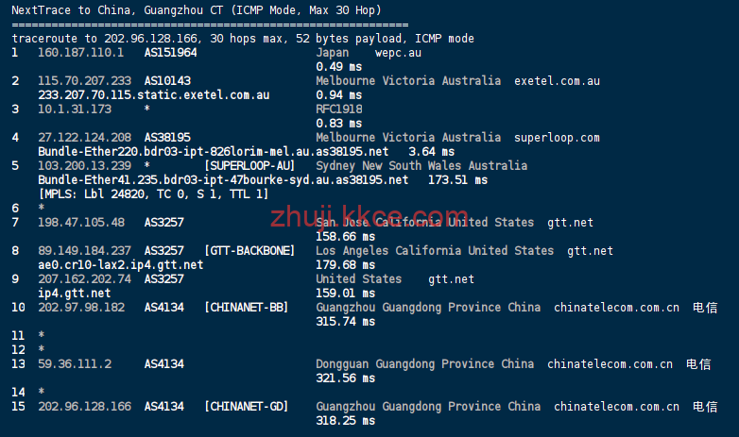Click IP 207.162.202.74 on hop 9

(x=85, y=278)
